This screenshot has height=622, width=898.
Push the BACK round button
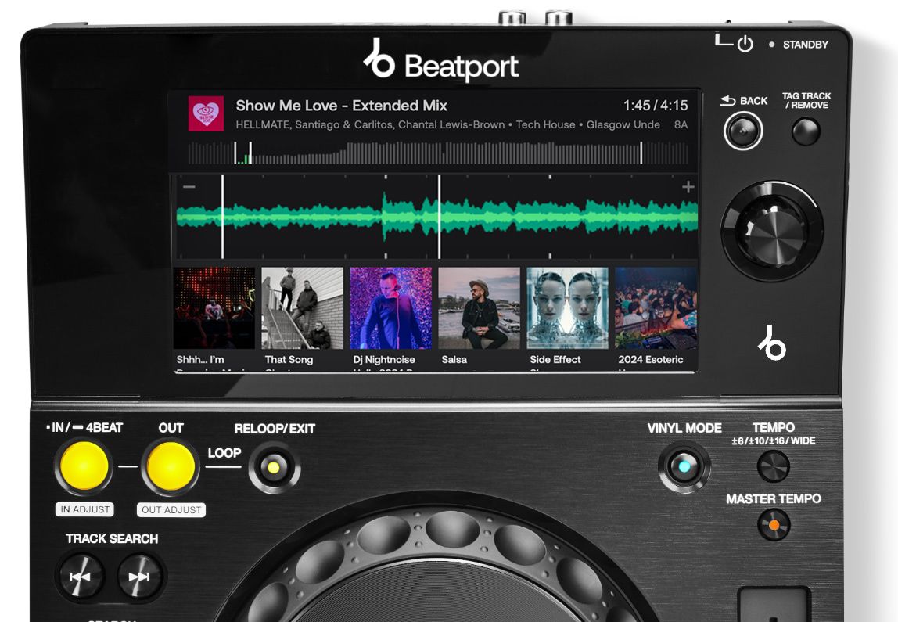pyautogui.click(x=743, y=131)
